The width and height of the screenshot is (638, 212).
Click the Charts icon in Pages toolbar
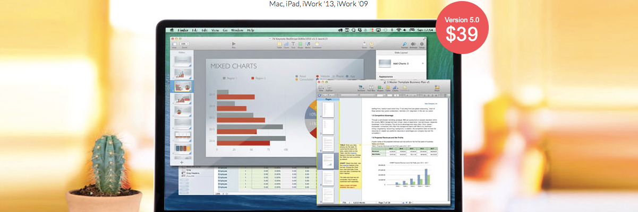coord(395,89)
